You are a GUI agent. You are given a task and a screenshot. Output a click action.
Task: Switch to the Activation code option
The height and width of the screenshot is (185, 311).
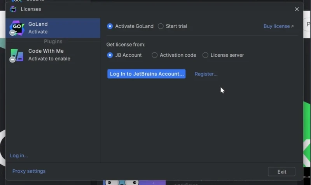pyautogui.click(x=155, y=55)
